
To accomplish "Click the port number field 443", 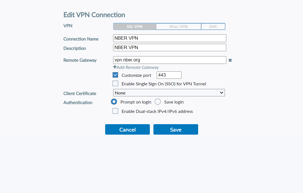I will 169,75.
